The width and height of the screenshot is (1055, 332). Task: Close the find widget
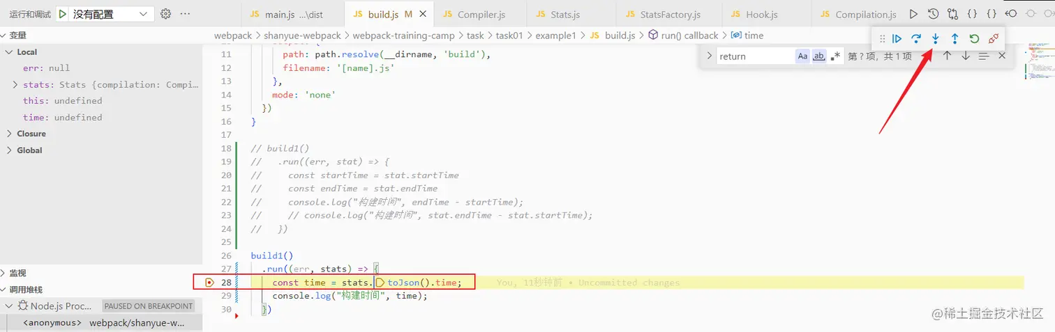[1002, 56]
